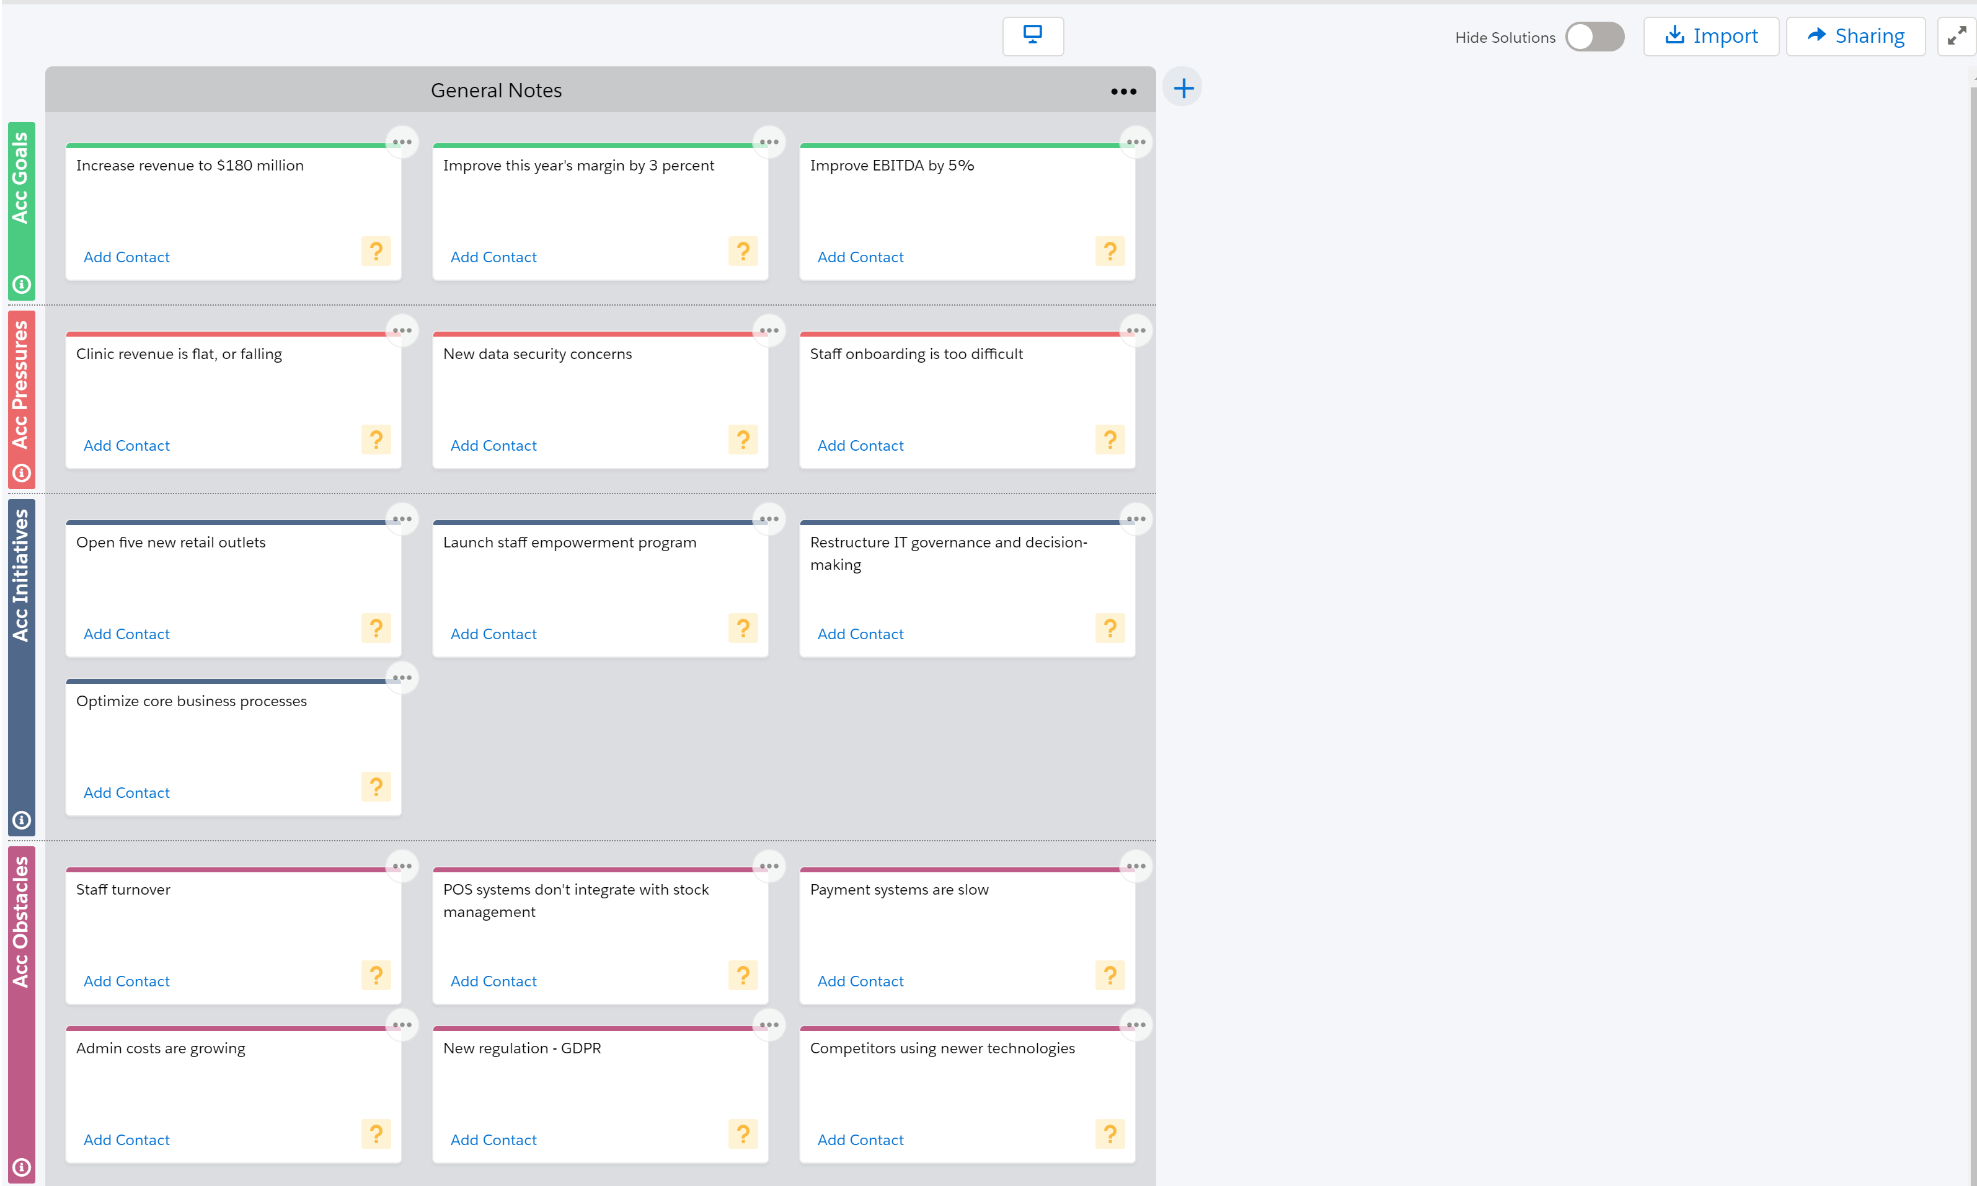This screenshot has width=1977, height=1186.
Task: Open options menu on Staff onboarding card
Action: pyautogui.click(x=1136, y=331)
